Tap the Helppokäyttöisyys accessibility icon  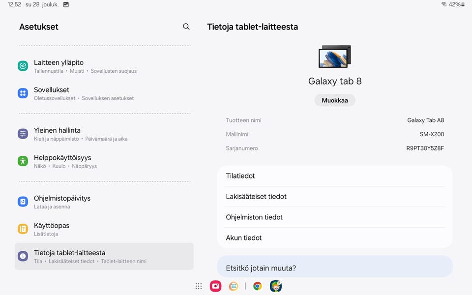(x=23, y=161)
